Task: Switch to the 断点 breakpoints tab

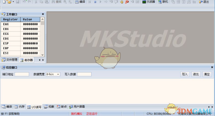Action: tap(62, 107)
